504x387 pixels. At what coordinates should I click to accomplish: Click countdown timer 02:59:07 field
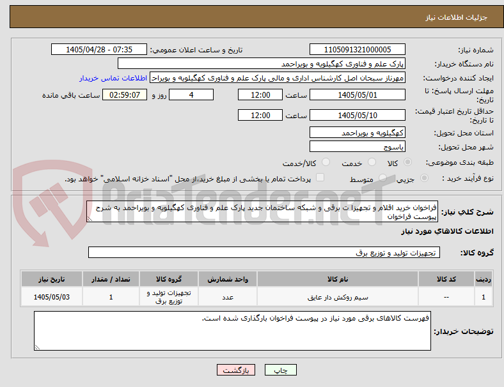pyautogui.click(x=125, y=95)
